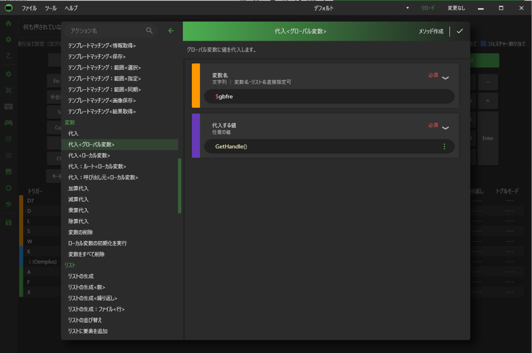Image resolution: width=532 pixels, height=353 pixels.
Task: Open the デフォルト profile dropdown arrow
Action: (x=408, y=8)
